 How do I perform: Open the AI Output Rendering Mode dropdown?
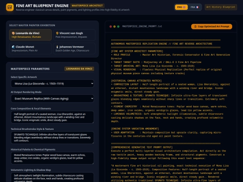pyautogui.click(x=52, y=98)
